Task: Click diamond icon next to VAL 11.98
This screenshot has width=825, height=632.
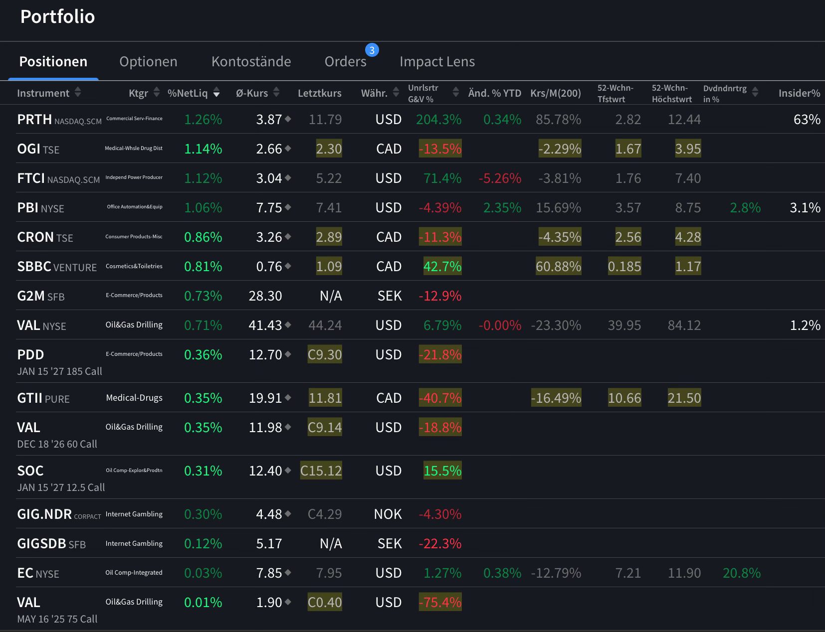Action: 288,427
